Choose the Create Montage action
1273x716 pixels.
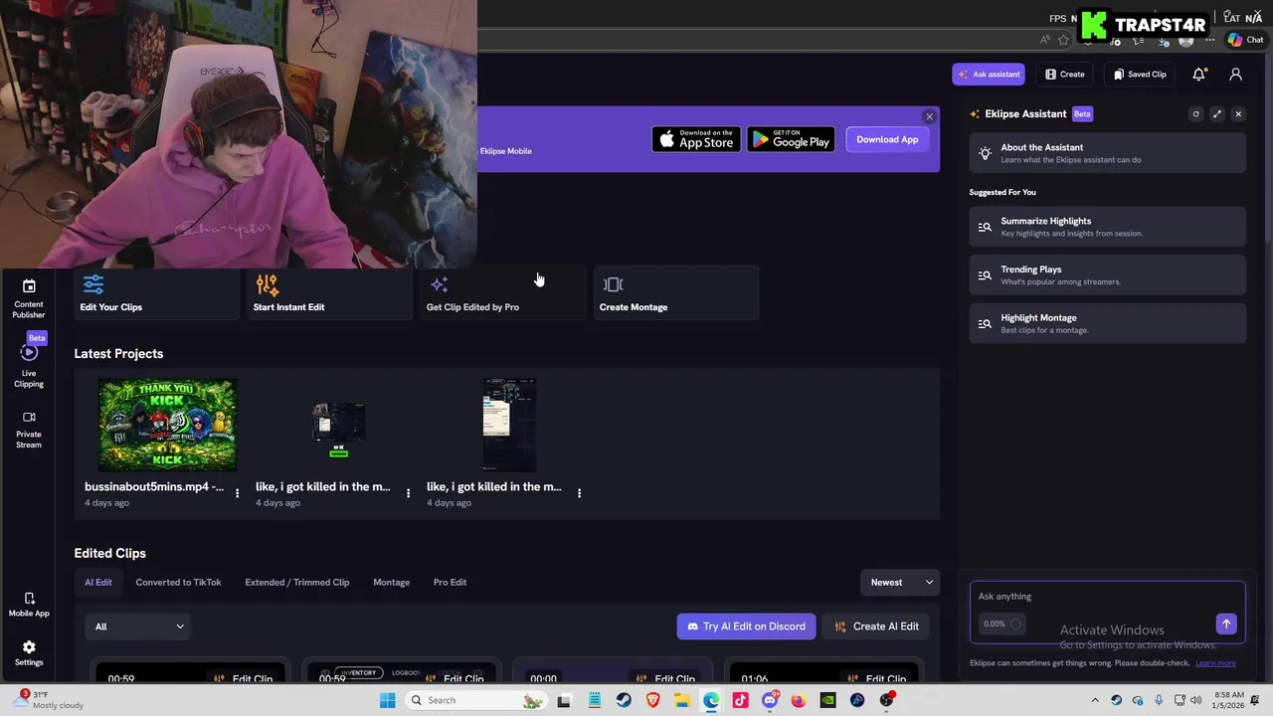coord(676,293)
